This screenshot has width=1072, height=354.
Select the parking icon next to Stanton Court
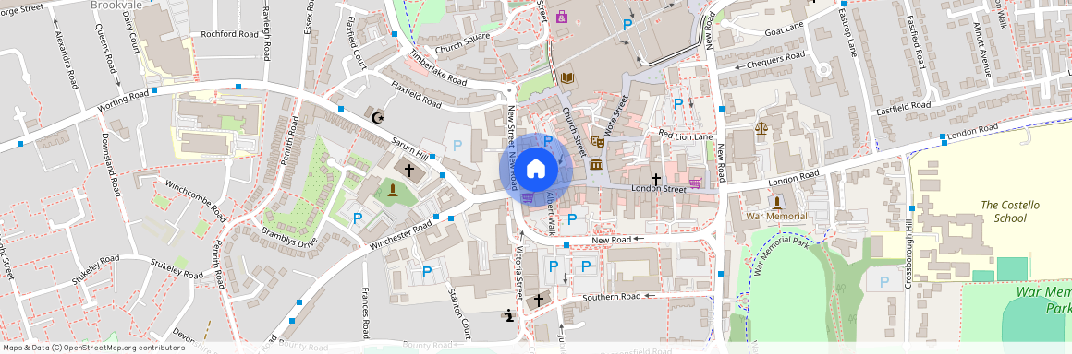click(427, 271)
